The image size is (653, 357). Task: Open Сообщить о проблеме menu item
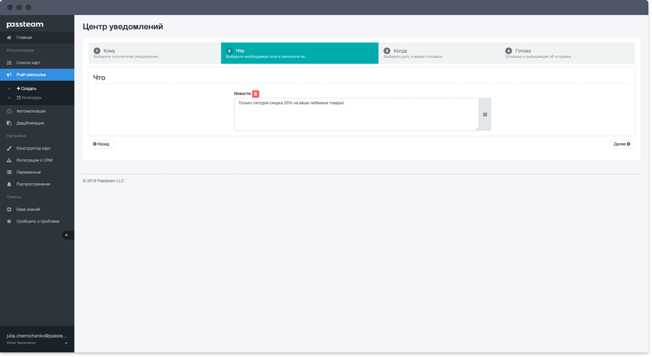coord(37,222)
